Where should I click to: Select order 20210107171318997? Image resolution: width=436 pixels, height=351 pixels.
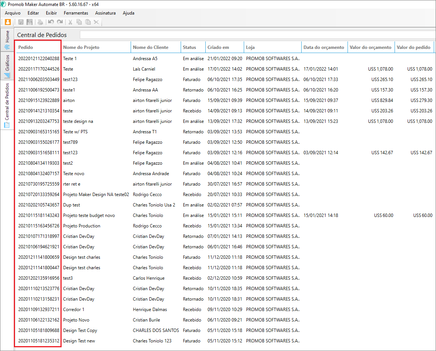(39, 236)
